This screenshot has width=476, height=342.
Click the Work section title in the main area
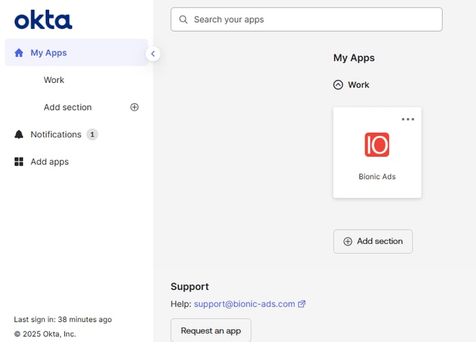click(358, 84)
